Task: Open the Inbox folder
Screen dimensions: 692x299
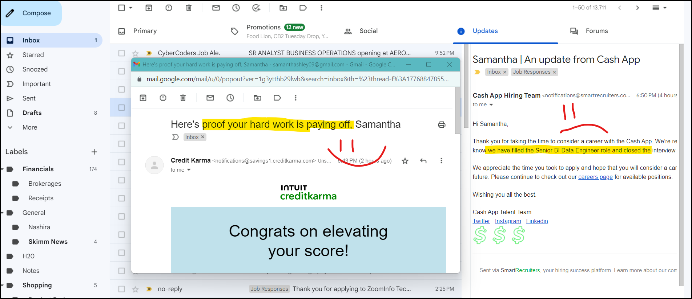Action: pyautogui.click(x=51, y=40)
